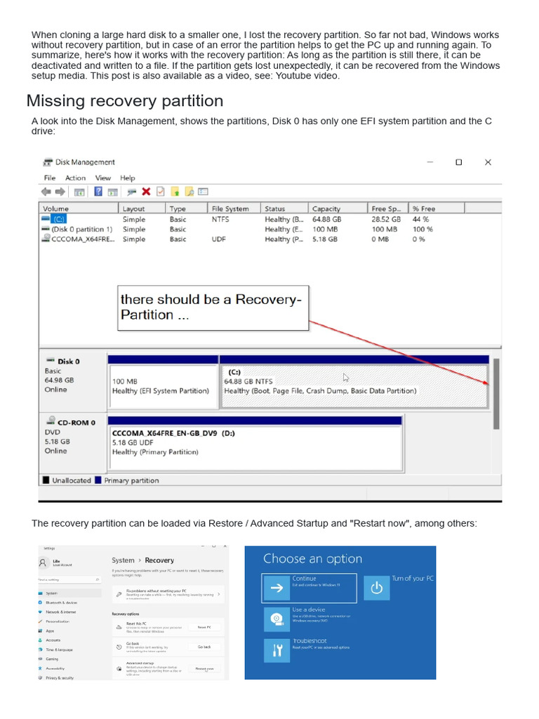539x719 pixels.
Task: Click the black Unallocated legend swatch
Action: (x=46, y=480)
